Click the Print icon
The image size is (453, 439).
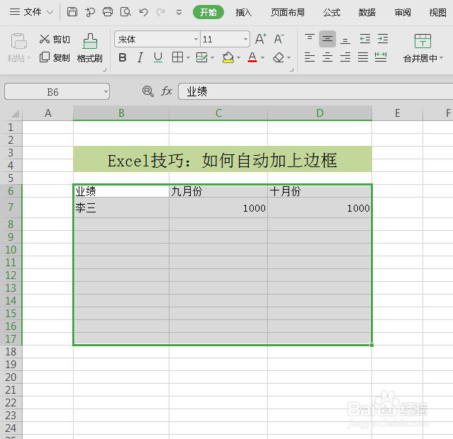[108, 12]
